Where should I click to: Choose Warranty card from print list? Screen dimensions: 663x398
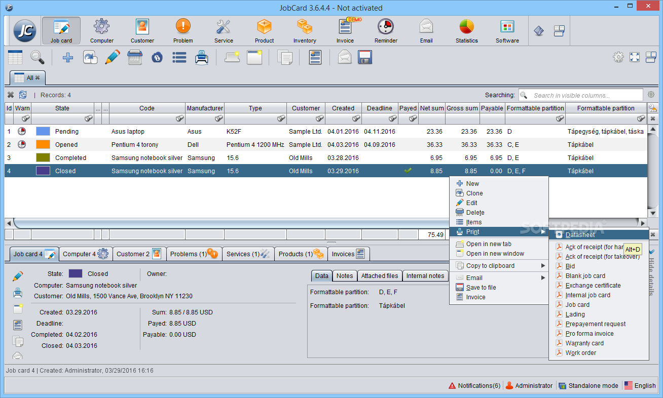[584, 343]
